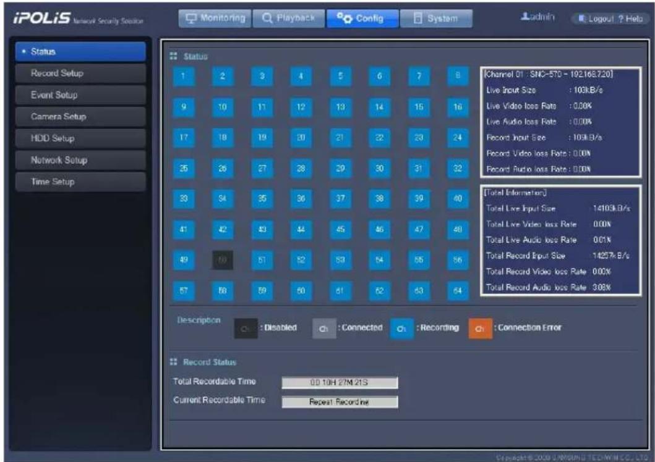Select channel 12 status icon
The image size is (655, 462).
[301, 107]
